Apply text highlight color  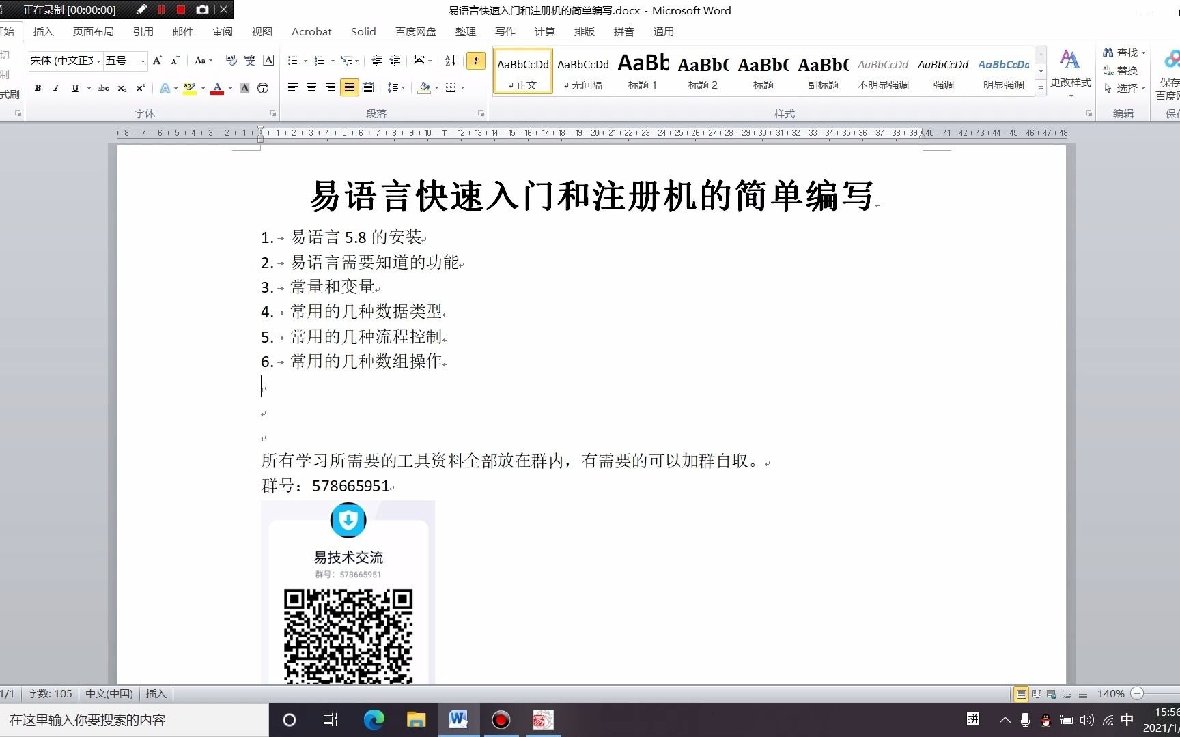(x=191, y=88)
